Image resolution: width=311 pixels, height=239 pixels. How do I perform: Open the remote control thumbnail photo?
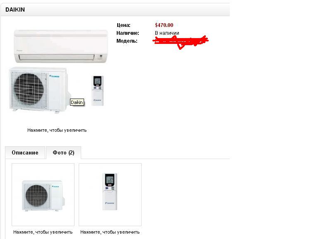110,195
